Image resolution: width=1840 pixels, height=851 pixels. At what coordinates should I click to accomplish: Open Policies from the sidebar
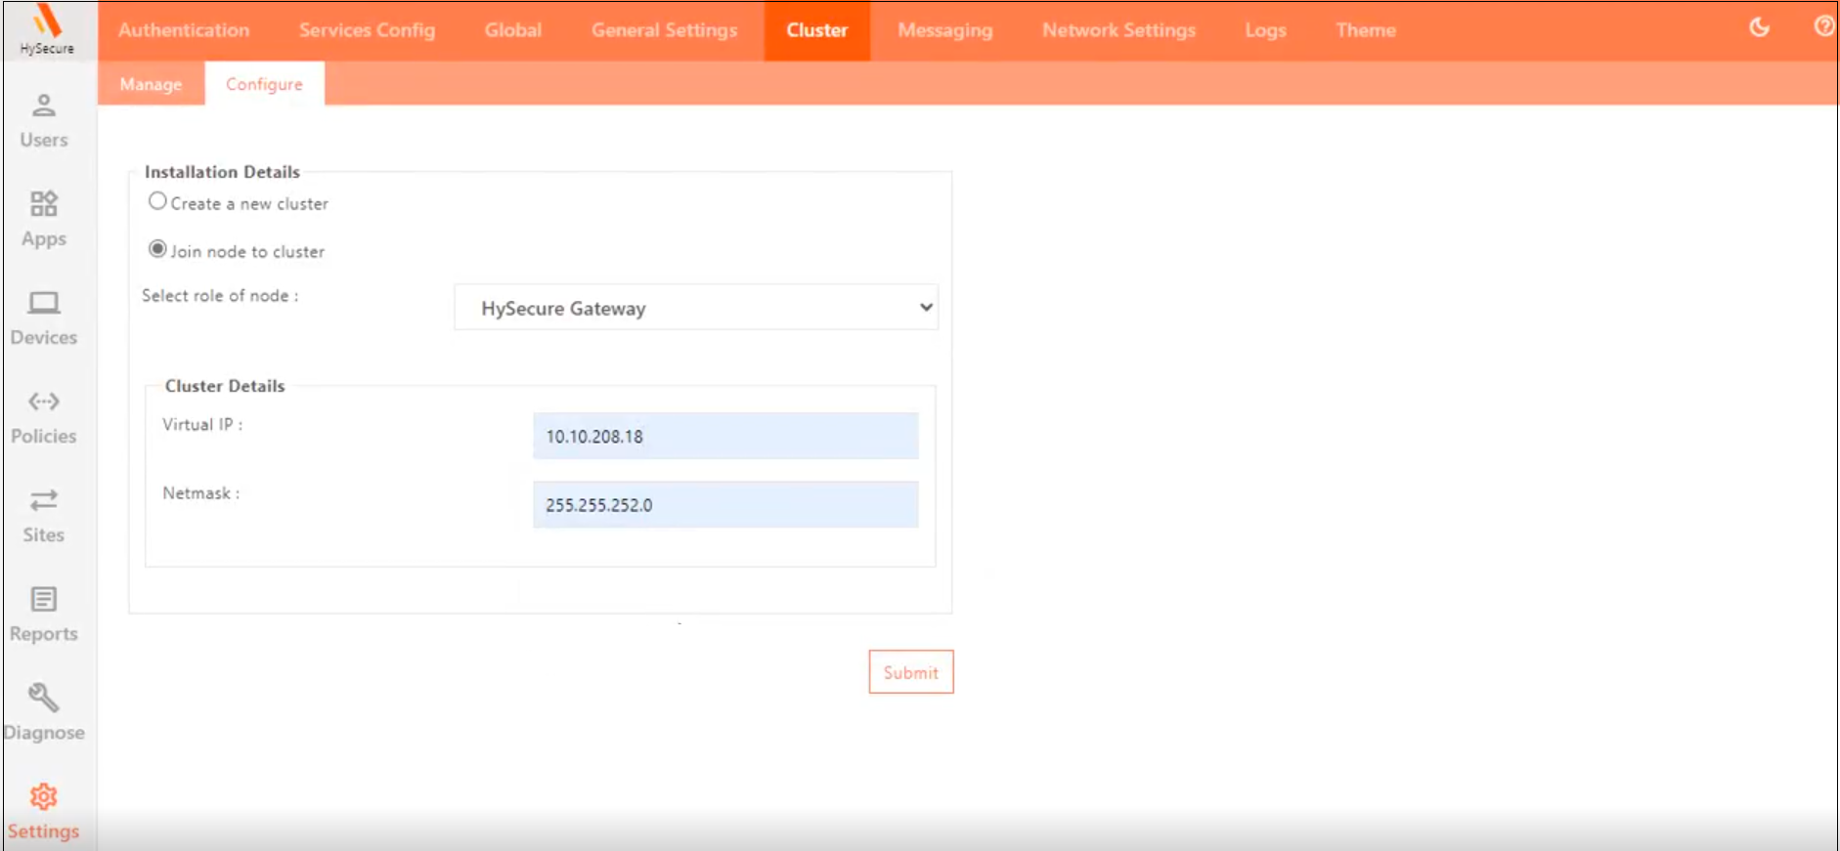tap(44, 402)
